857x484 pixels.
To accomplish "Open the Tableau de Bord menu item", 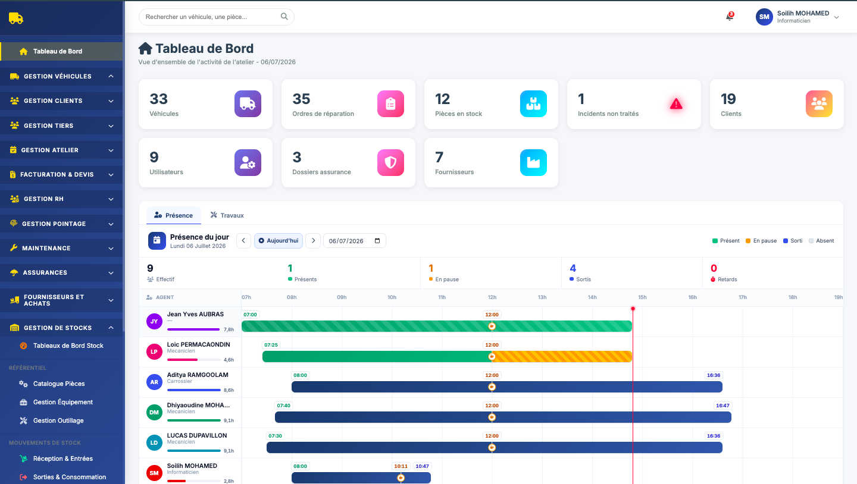I will point(61,51).
